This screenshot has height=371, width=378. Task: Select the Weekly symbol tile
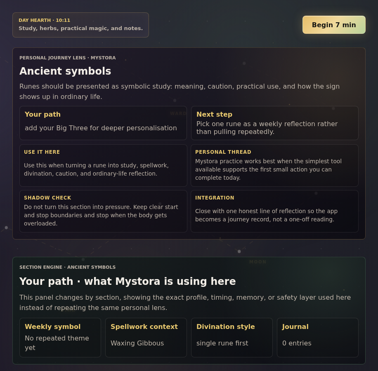click(60, 338)
